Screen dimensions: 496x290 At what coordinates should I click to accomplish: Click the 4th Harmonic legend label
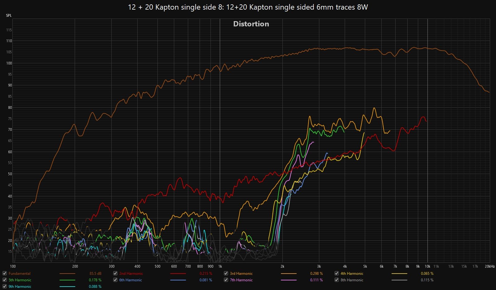[x=352, y=274]
